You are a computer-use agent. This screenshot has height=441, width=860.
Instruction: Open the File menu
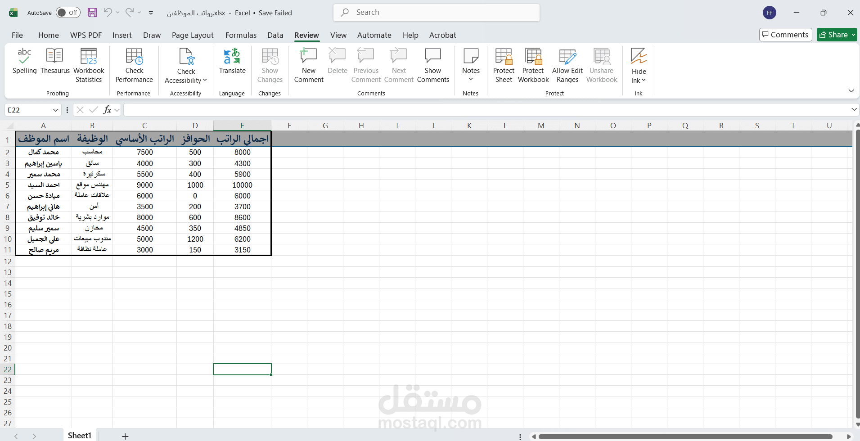click(x=17, y=35)
